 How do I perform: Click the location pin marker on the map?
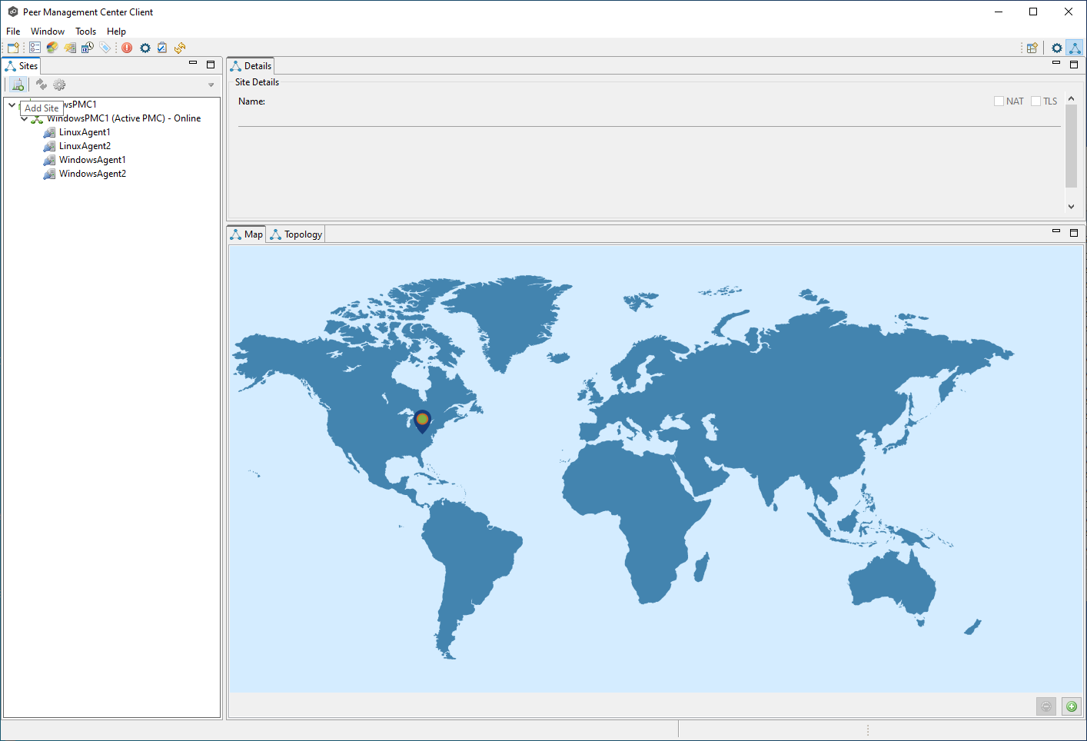point(422,420)
